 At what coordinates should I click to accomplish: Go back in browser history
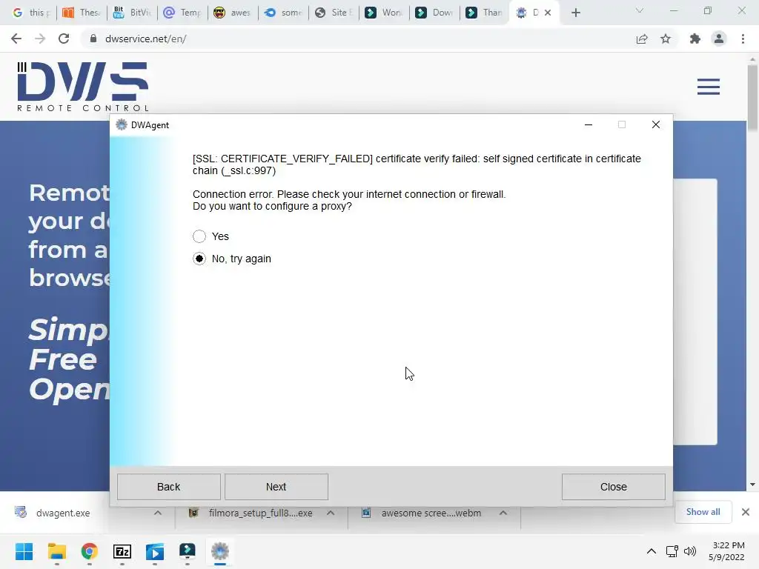tap(16, 39)
